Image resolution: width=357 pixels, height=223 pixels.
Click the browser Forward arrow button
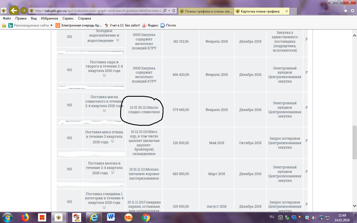pyautogui.click(x=24, y=11)
